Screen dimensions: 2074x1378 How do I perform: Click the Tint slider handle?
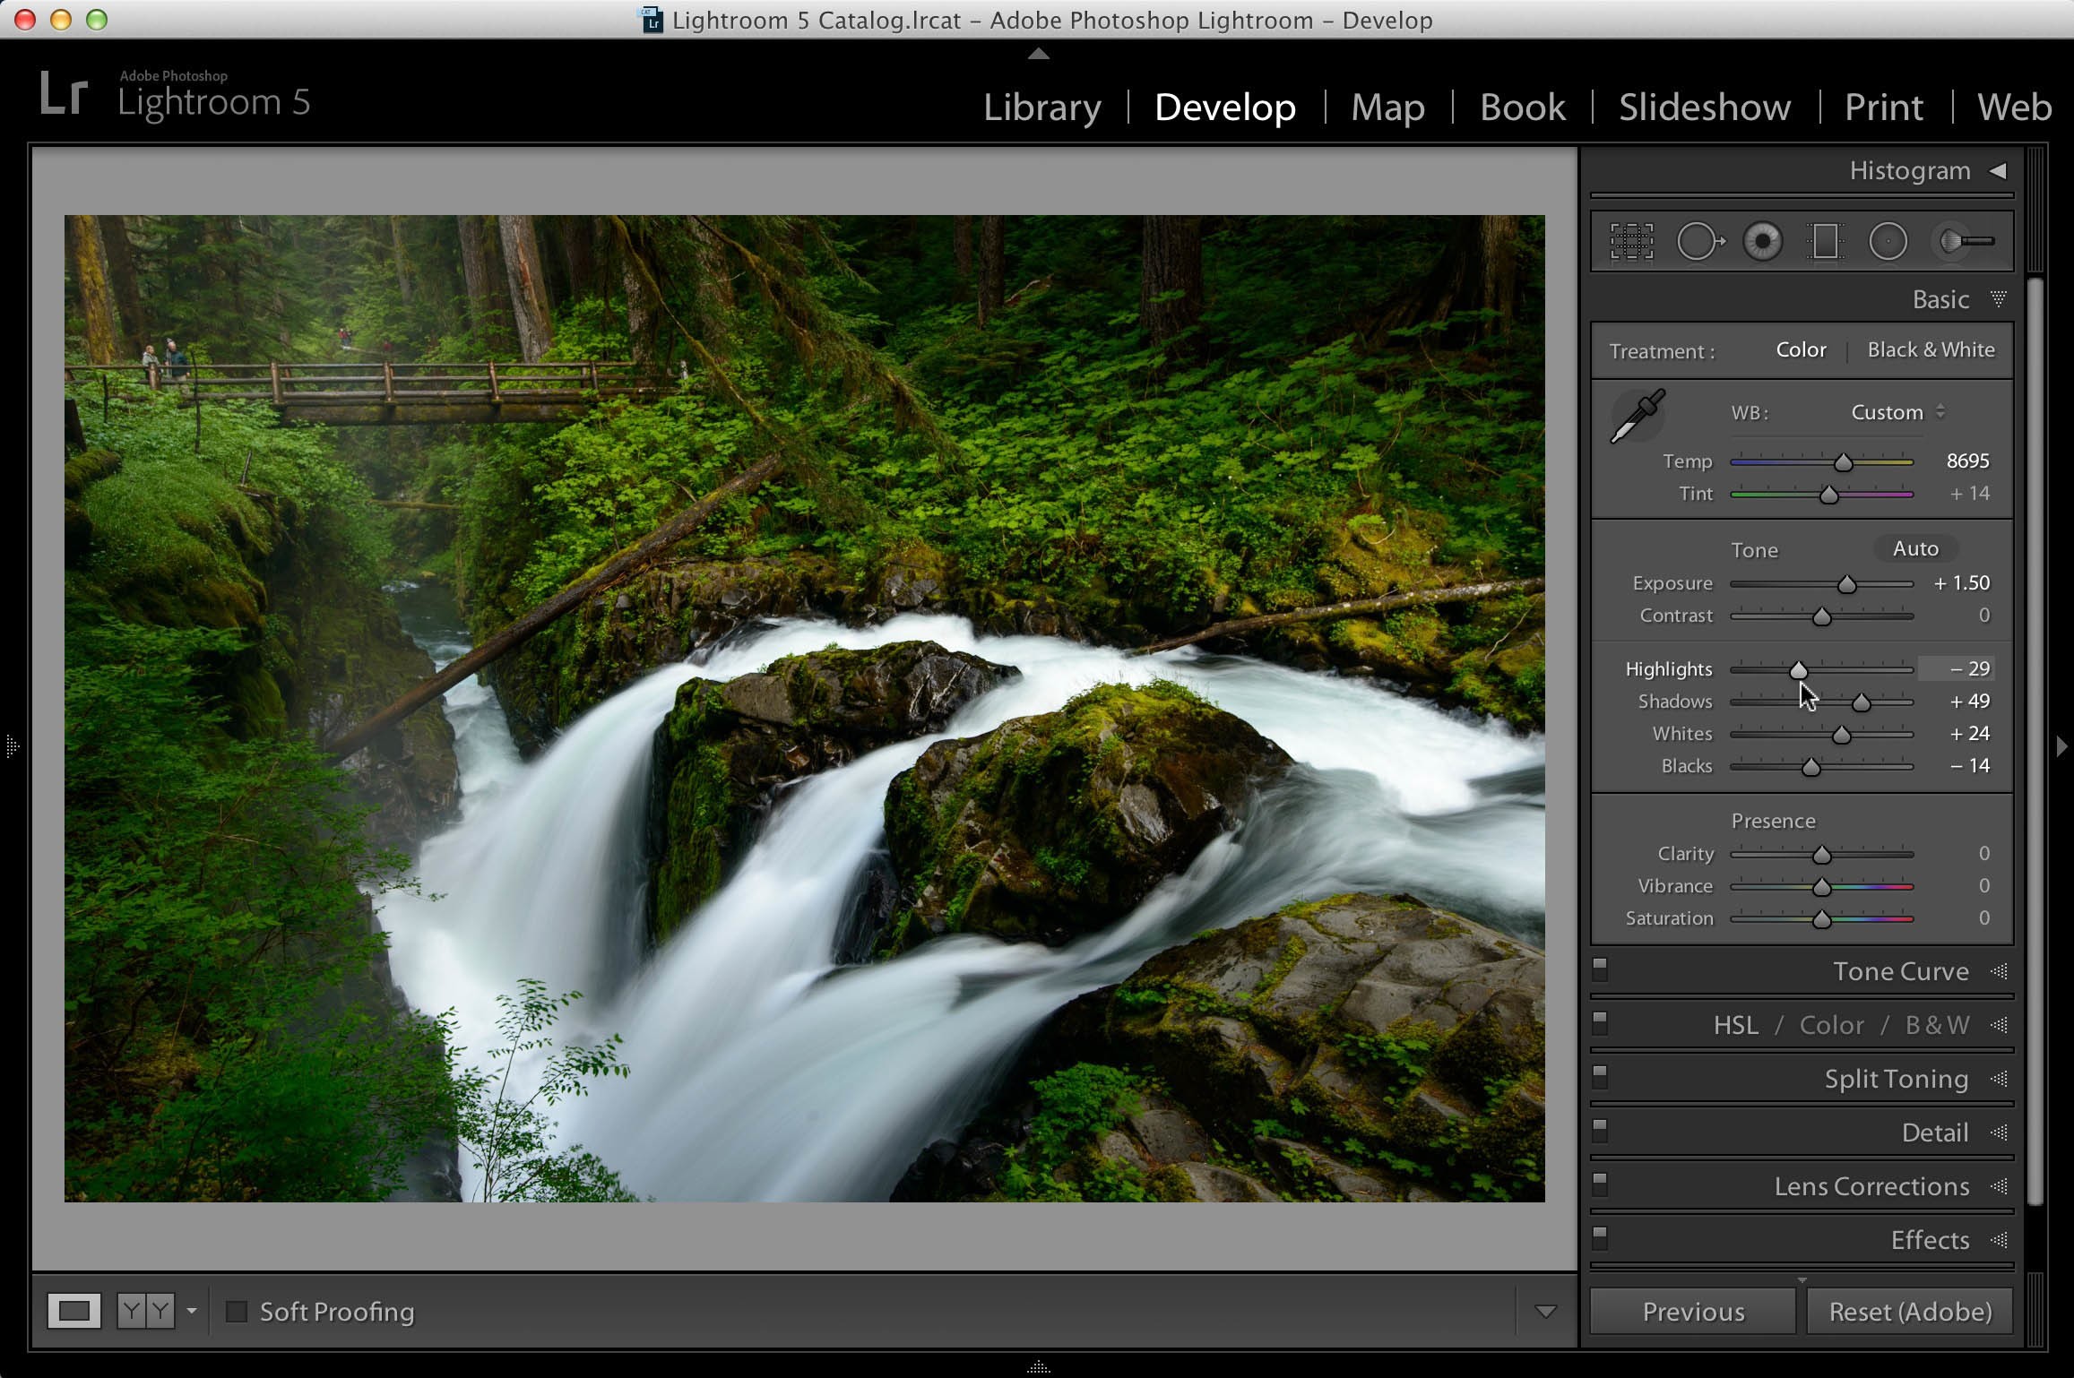1828,495
